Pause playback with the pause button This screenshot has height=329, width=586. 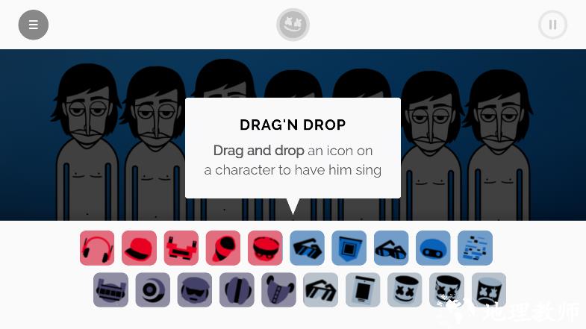click(x=552, y=25)
